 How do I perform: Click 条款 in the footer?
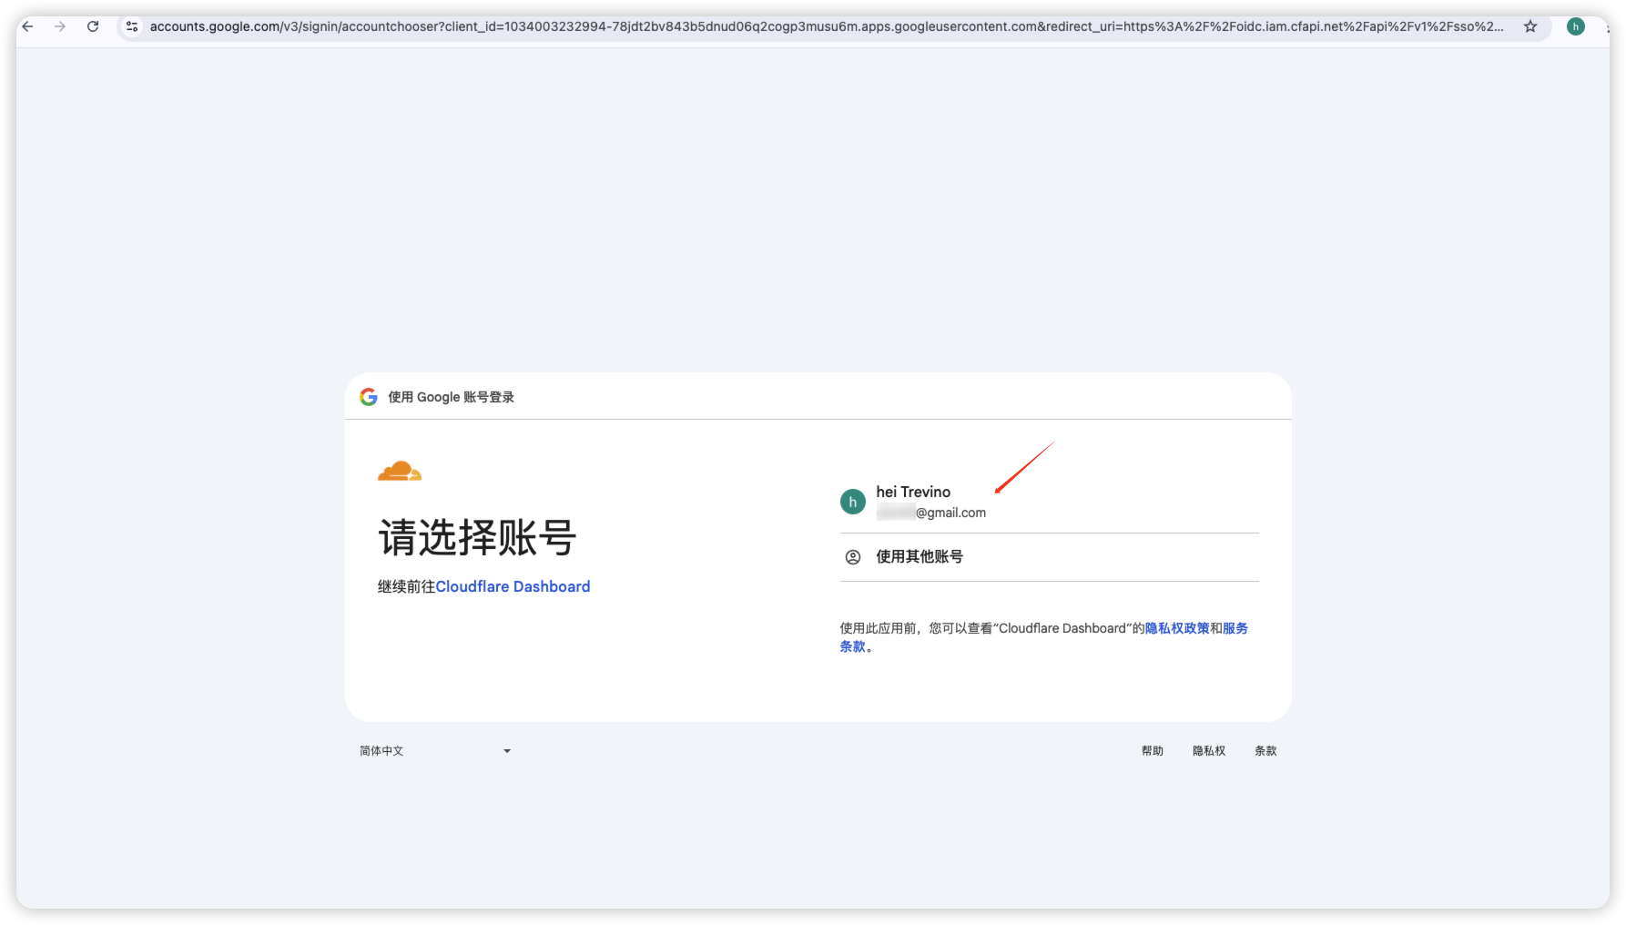[1265, 751]
